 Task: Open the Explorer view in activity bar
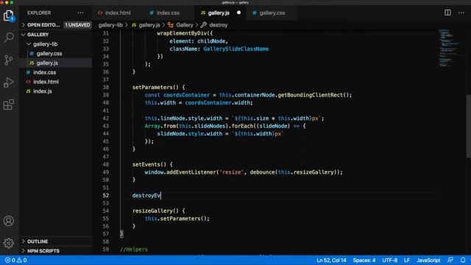pos(9,15)
